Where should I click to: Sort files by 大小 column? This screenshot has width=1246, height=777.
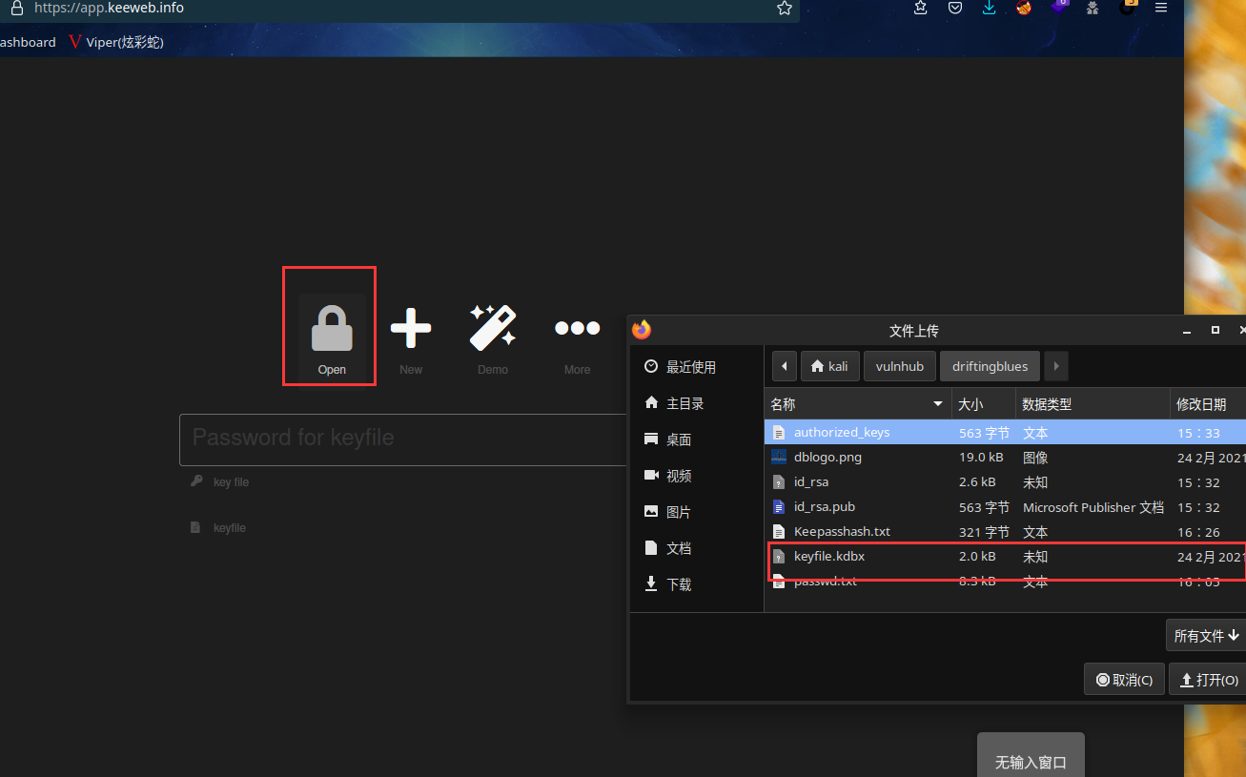point(983,404)
